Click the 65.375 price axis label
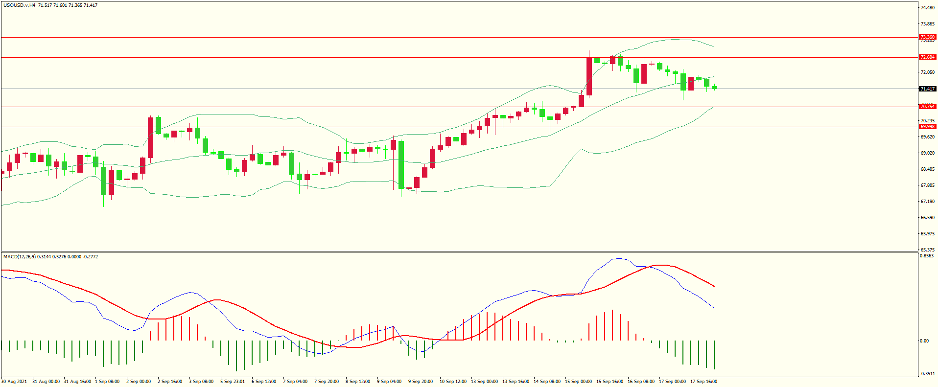Viewport: 938px width, 387px height. coord(927,250)
